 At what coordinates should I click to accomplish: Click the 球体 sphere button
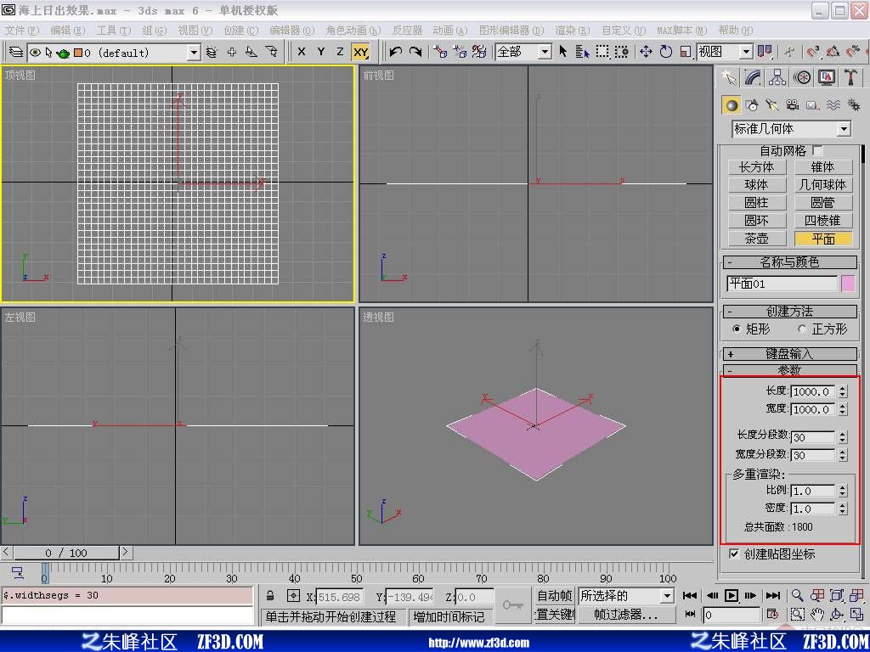(757, 184)
